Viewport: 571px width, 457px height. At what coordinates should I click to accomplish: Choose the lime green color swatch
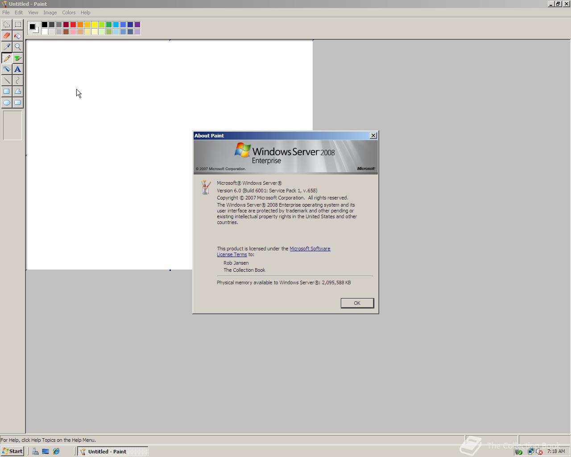pyautogui.click(x=102, y=25)
